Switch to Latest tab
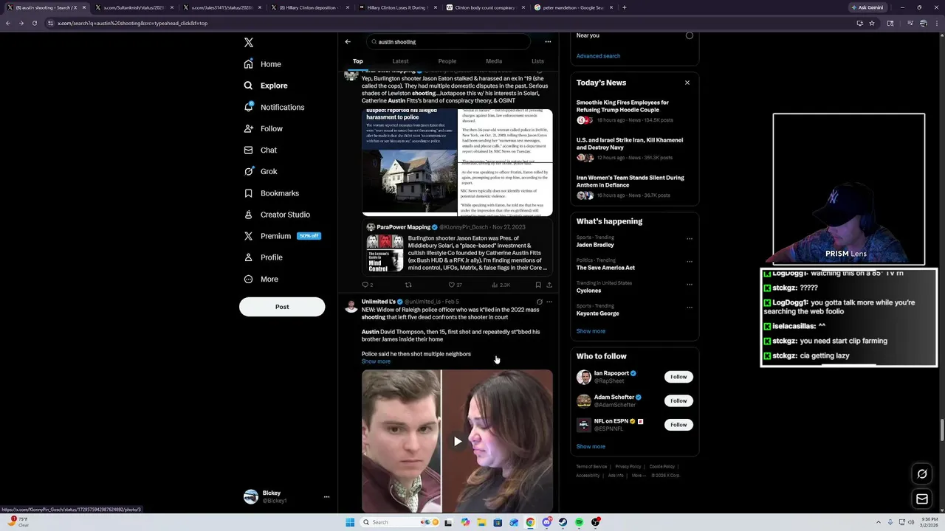The image size is (945, 531). (x=400, y=61)
